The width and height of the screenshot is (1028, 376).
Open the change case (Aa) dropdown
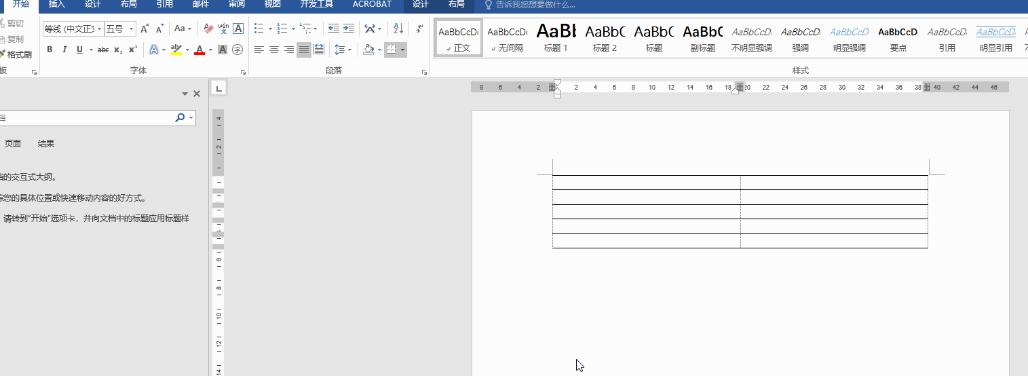(182, 29)
